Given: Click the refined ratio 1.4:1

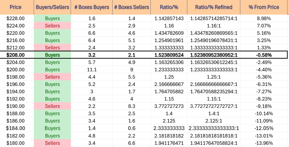Looking at the screenshot, I should pyautogui.click(x=214, y=113).
